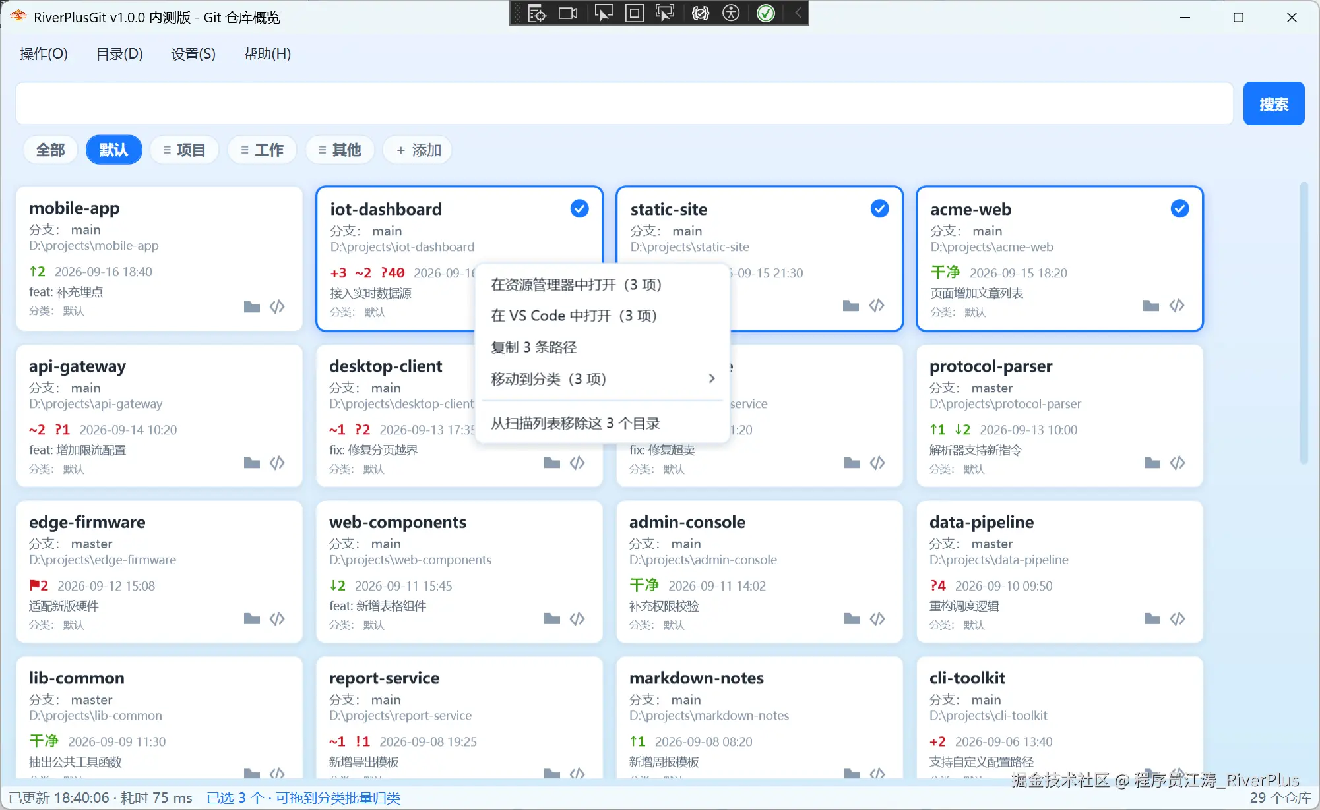
Task: Choose 在 VS Code 中打开 (3 项)
Action: pos(602,316)
